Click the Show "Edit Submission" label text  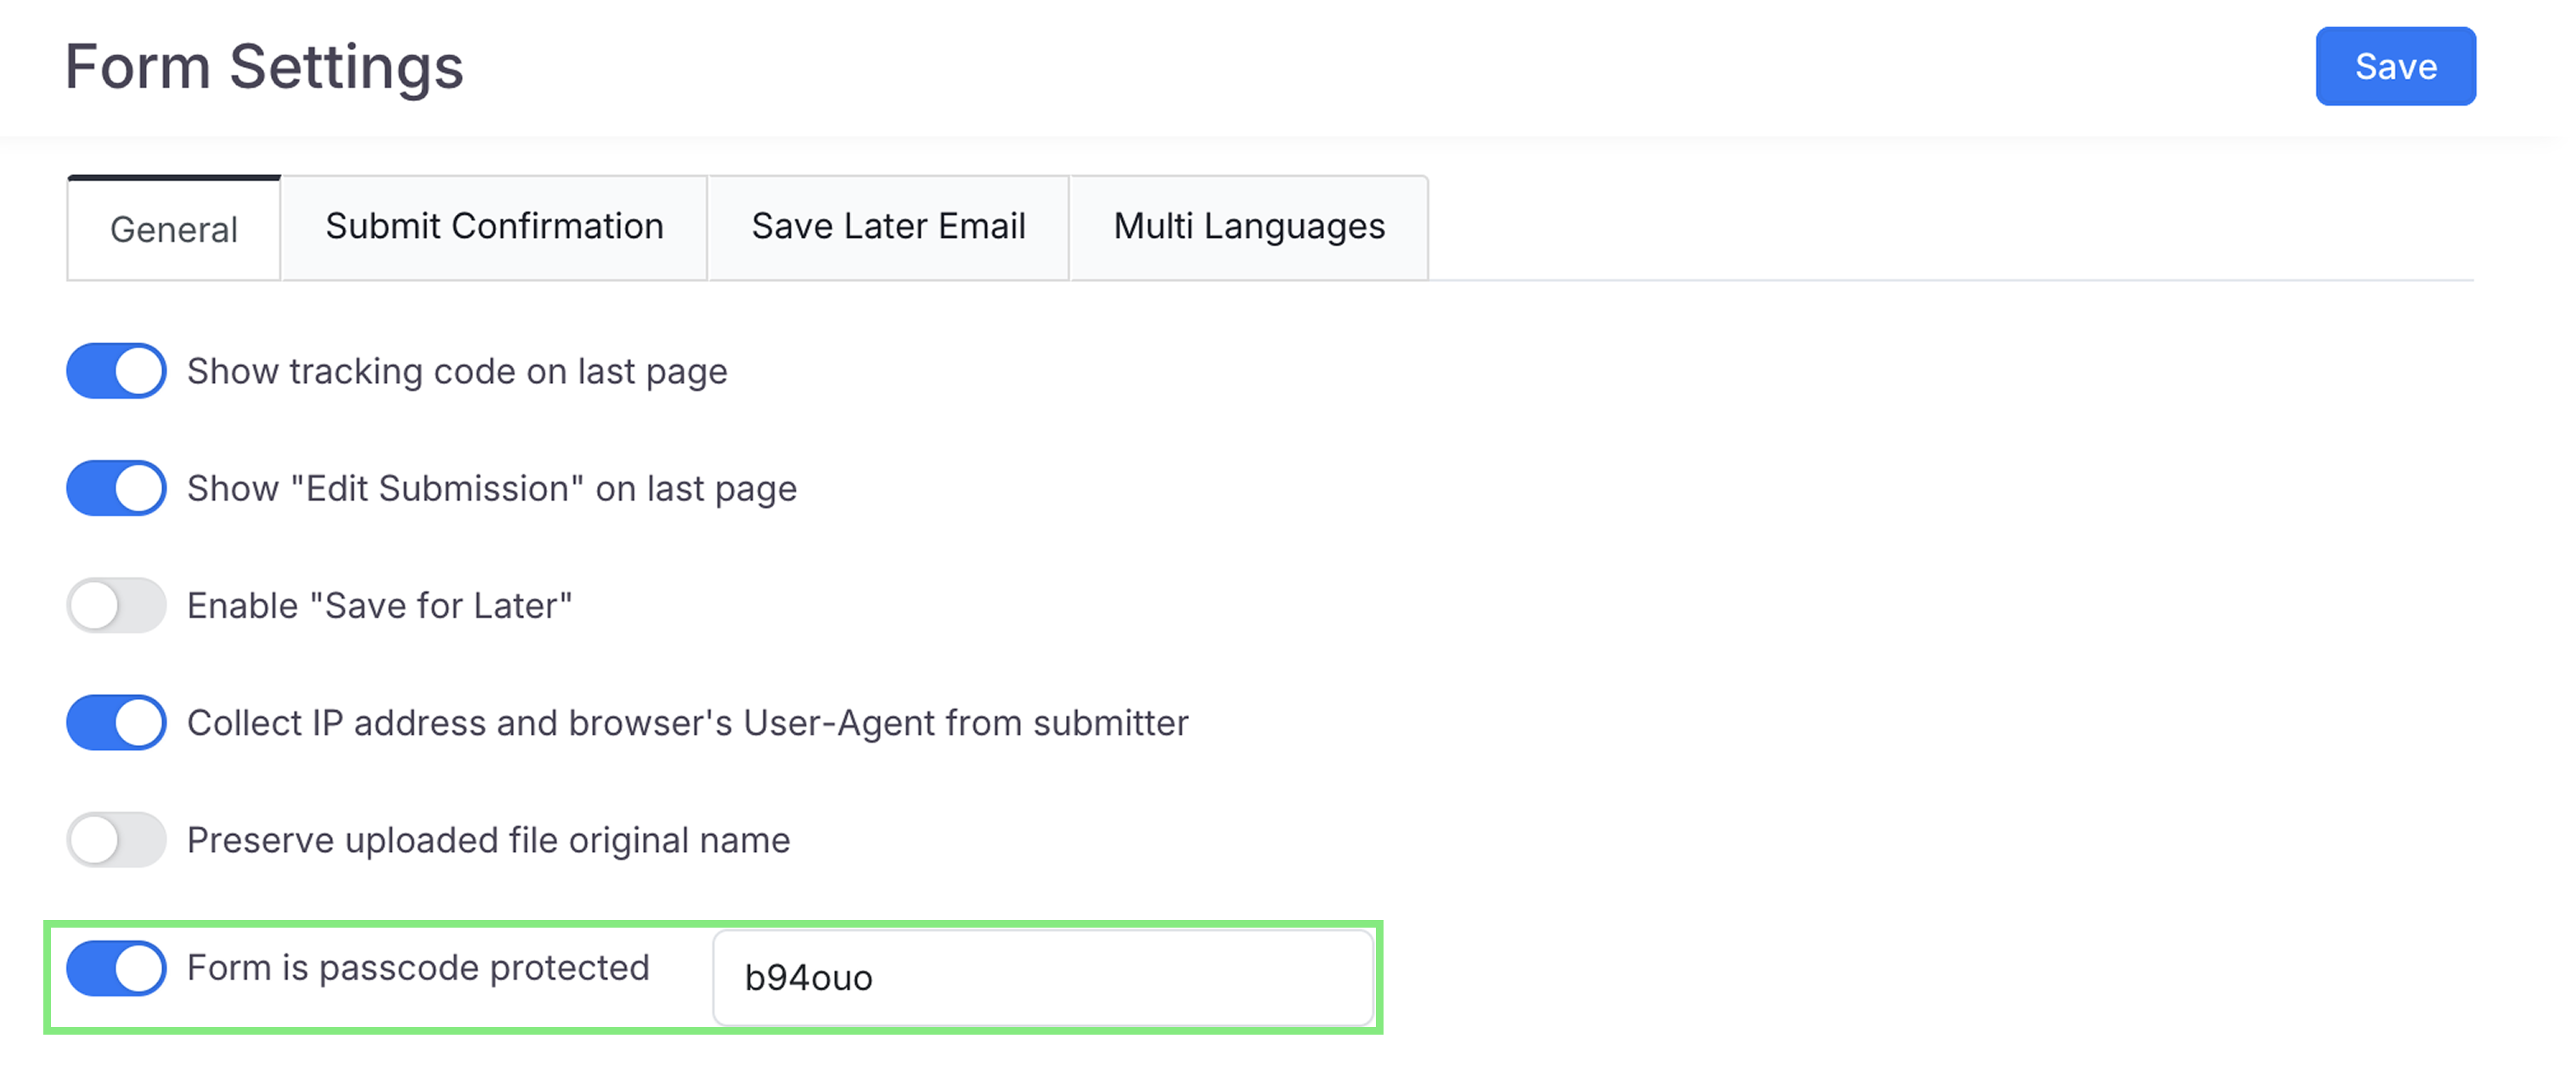point(491,489)
